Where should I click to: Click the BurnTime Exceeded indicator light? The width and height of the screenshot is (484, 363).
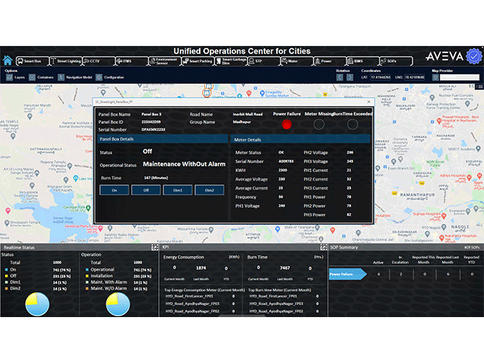pos(352,125)
